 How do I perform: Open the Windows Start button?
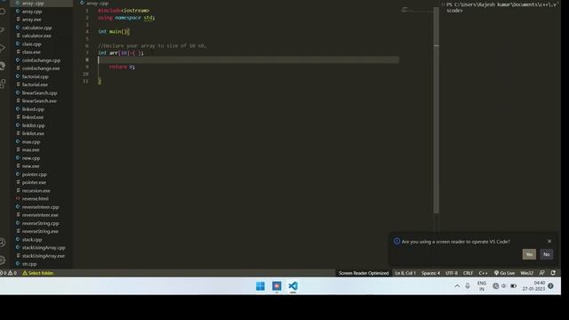pyautogui.click(x=260, y=286)
